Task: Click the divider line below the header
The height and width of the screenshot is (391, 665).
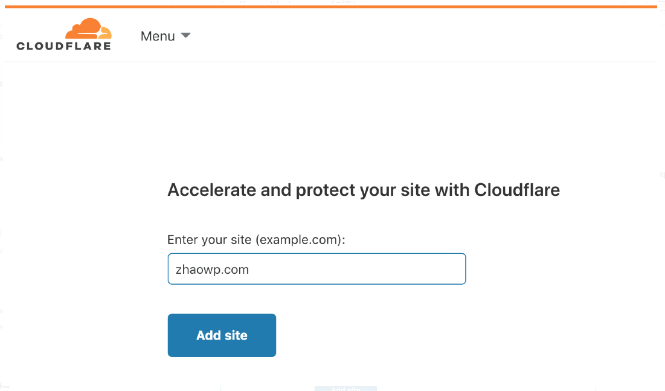Action: [x=331, y=62]
